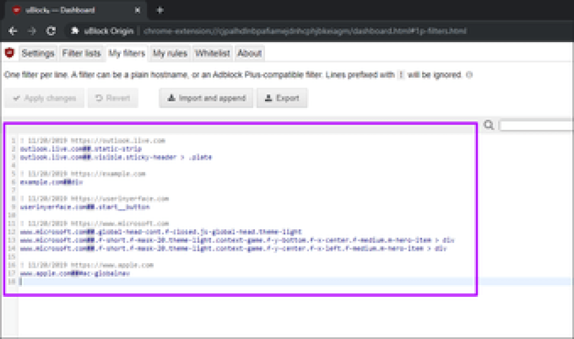This screenshot has height=339, width=574.
Task: Go to the My rules tab
Action: 170,53
